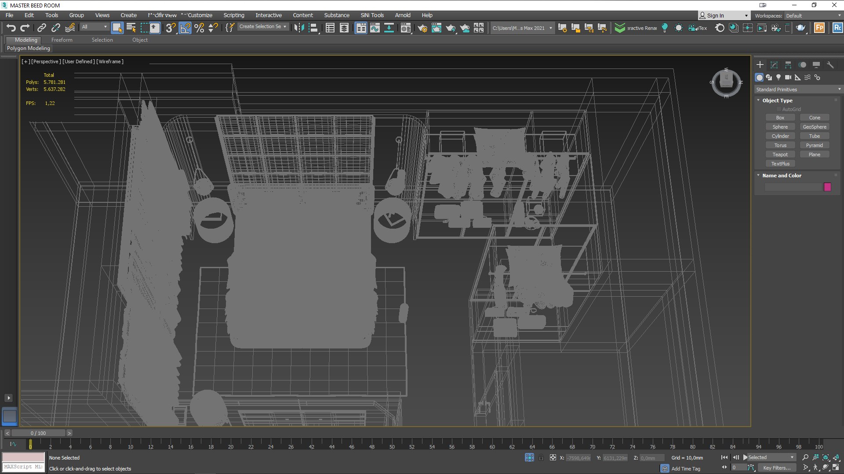Open the Standard Primitives dropdown
Screen dimensions: 844x474
coord(798,90)
